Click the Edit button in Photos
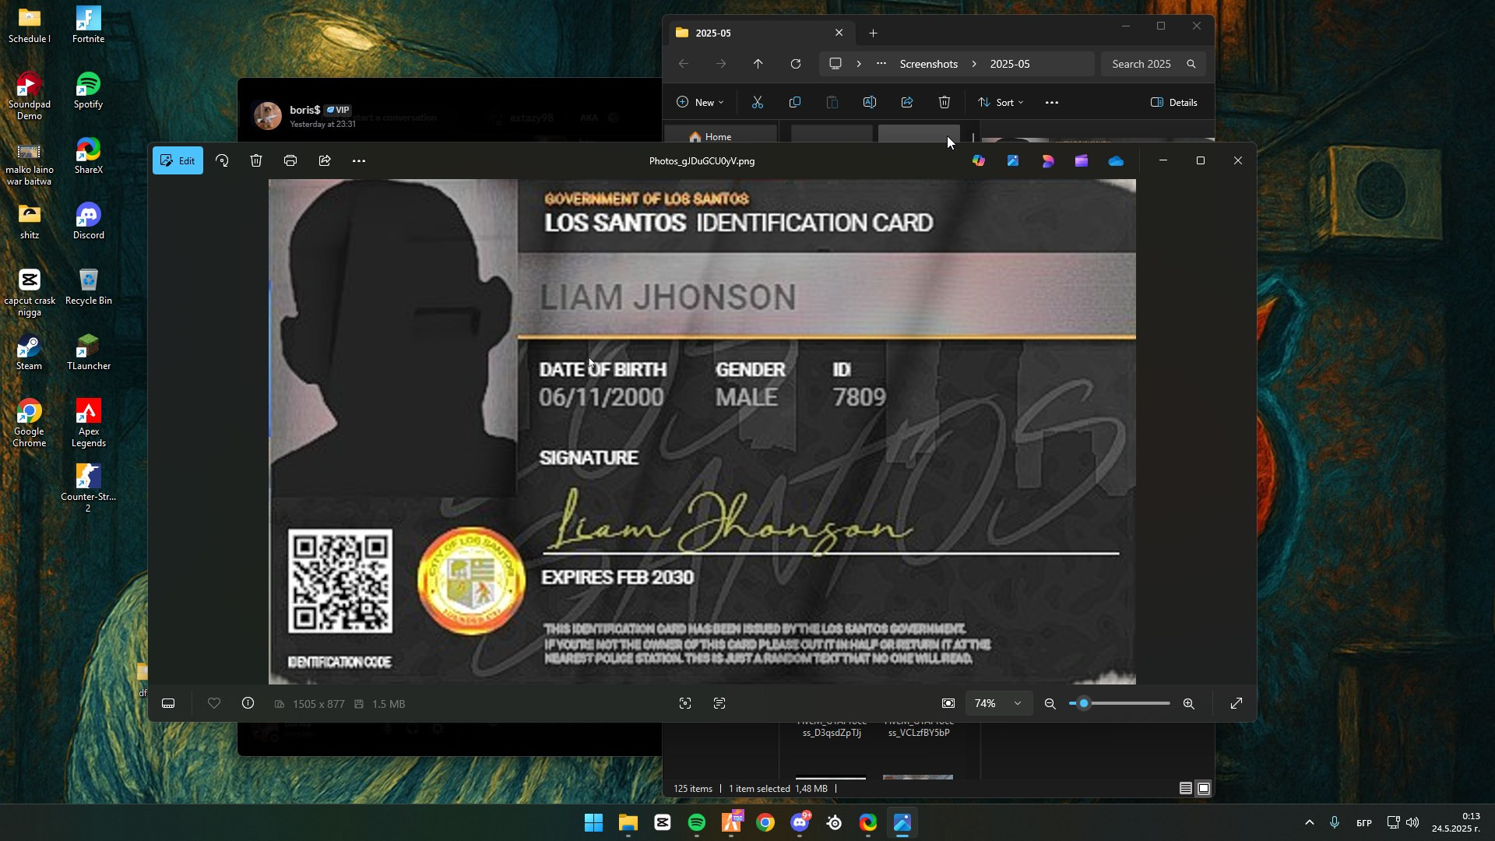Screen dimensions: 1495x841 click(178, 160)
